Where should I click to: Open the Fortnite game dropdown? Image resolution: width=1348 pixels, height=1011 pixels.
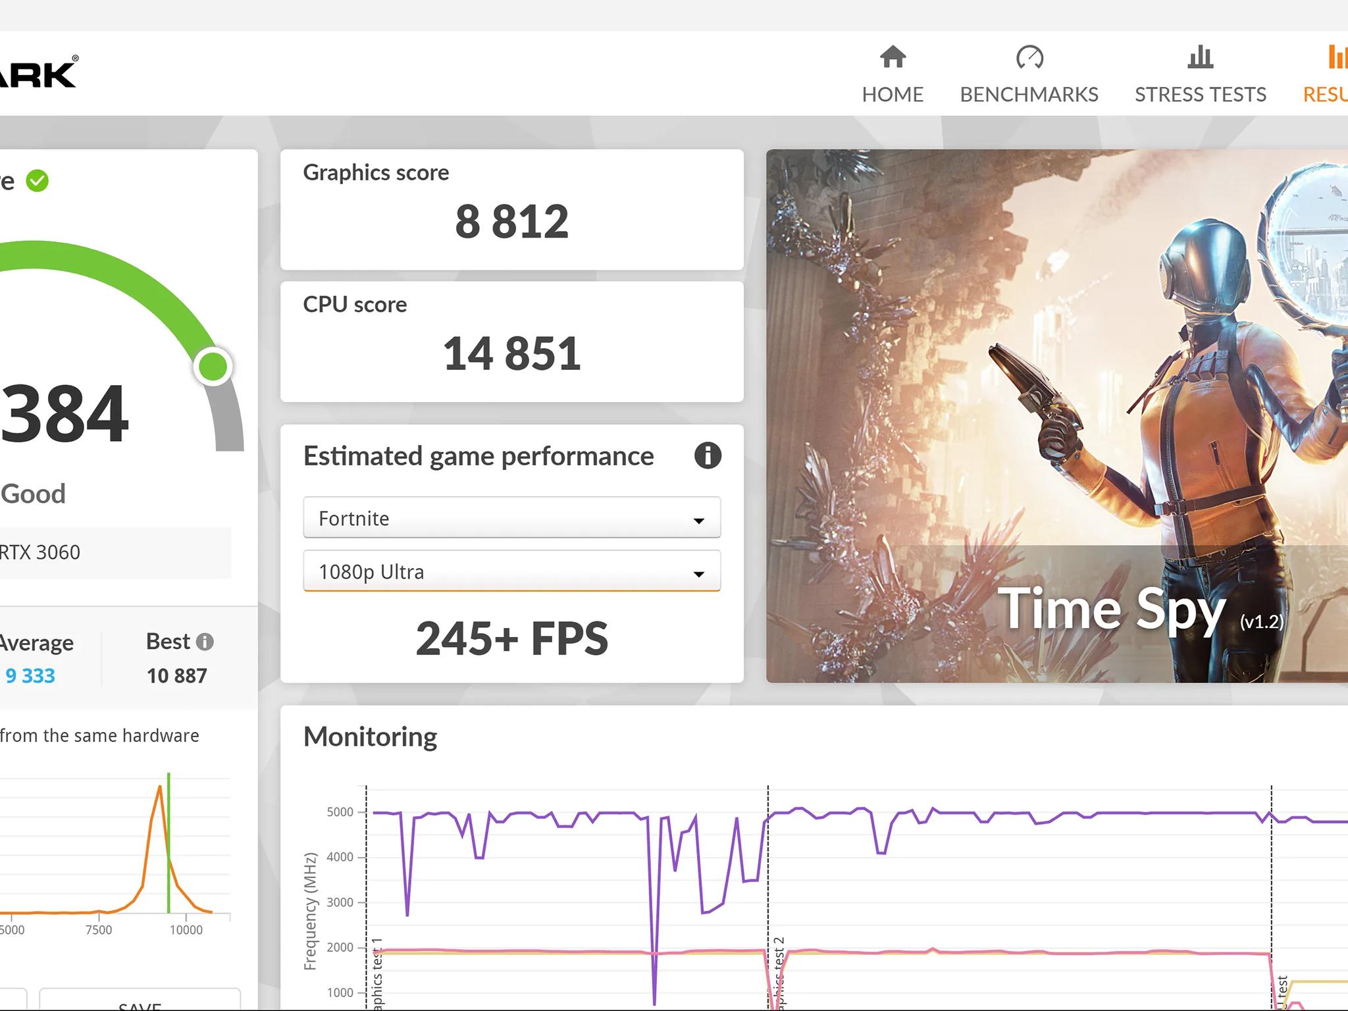tap(511, 518)
